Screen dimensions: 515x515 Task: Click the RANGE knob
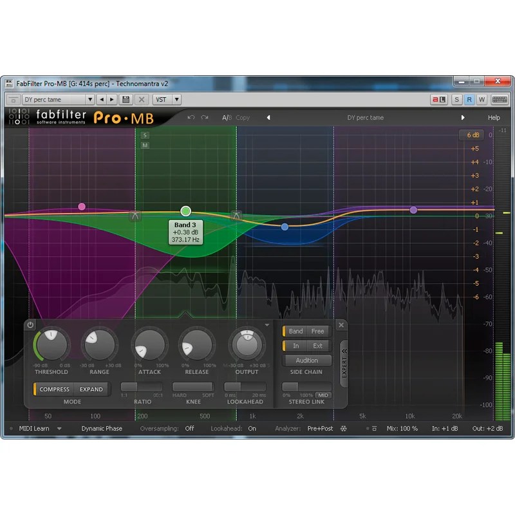pyautogui.click(x=100, y=345)
